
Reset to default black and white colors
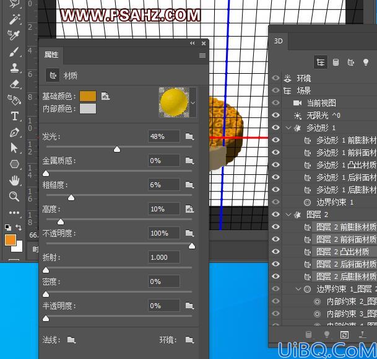(8, 227)
